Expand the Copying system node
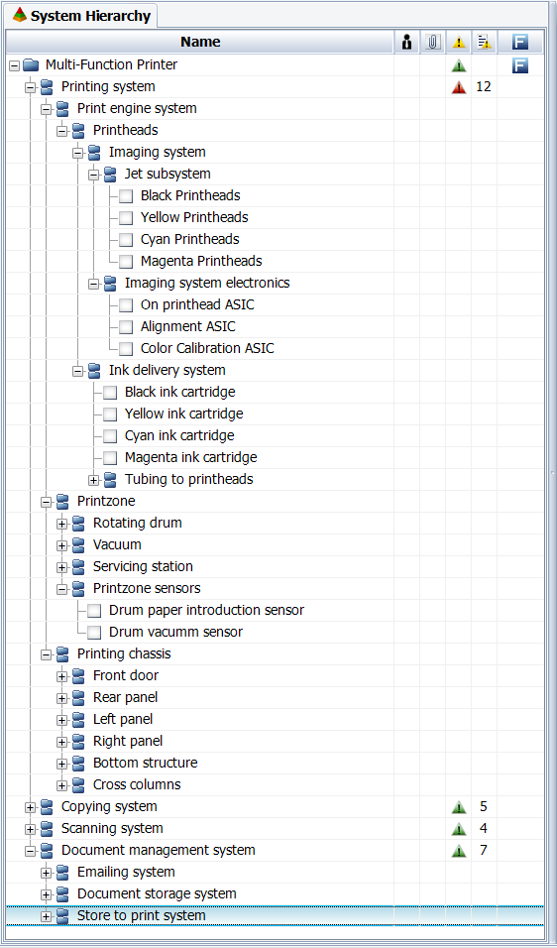This screenshot has width=557, height=948. coord(30,807)
